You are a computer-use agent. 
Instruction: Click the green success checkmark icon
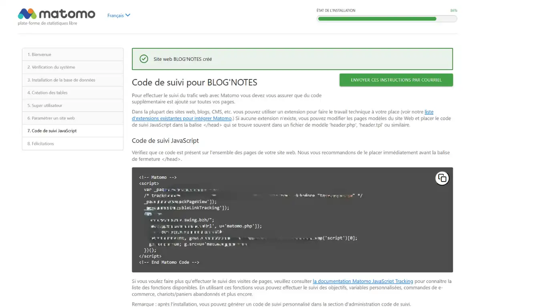(x=144, y=59)
